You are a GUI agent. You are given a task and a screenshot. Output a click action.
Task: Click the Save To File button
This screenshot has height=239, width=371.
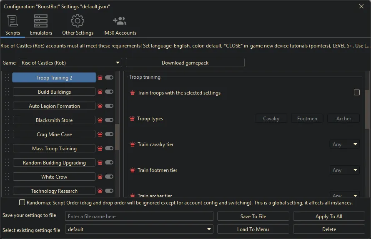point(253,216)
